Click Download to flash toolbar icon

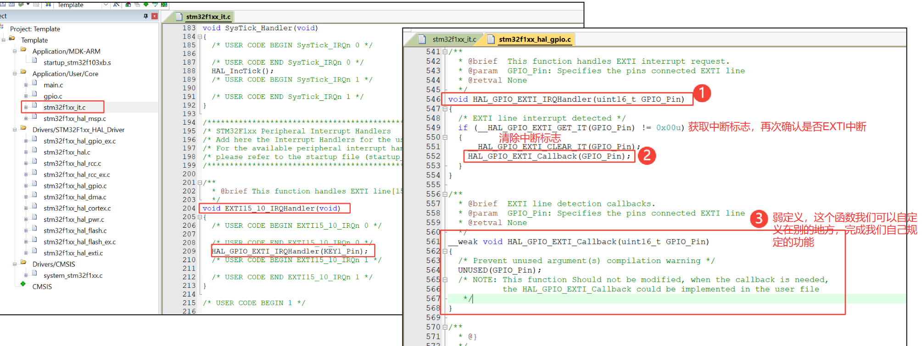[x=48, y=5]
